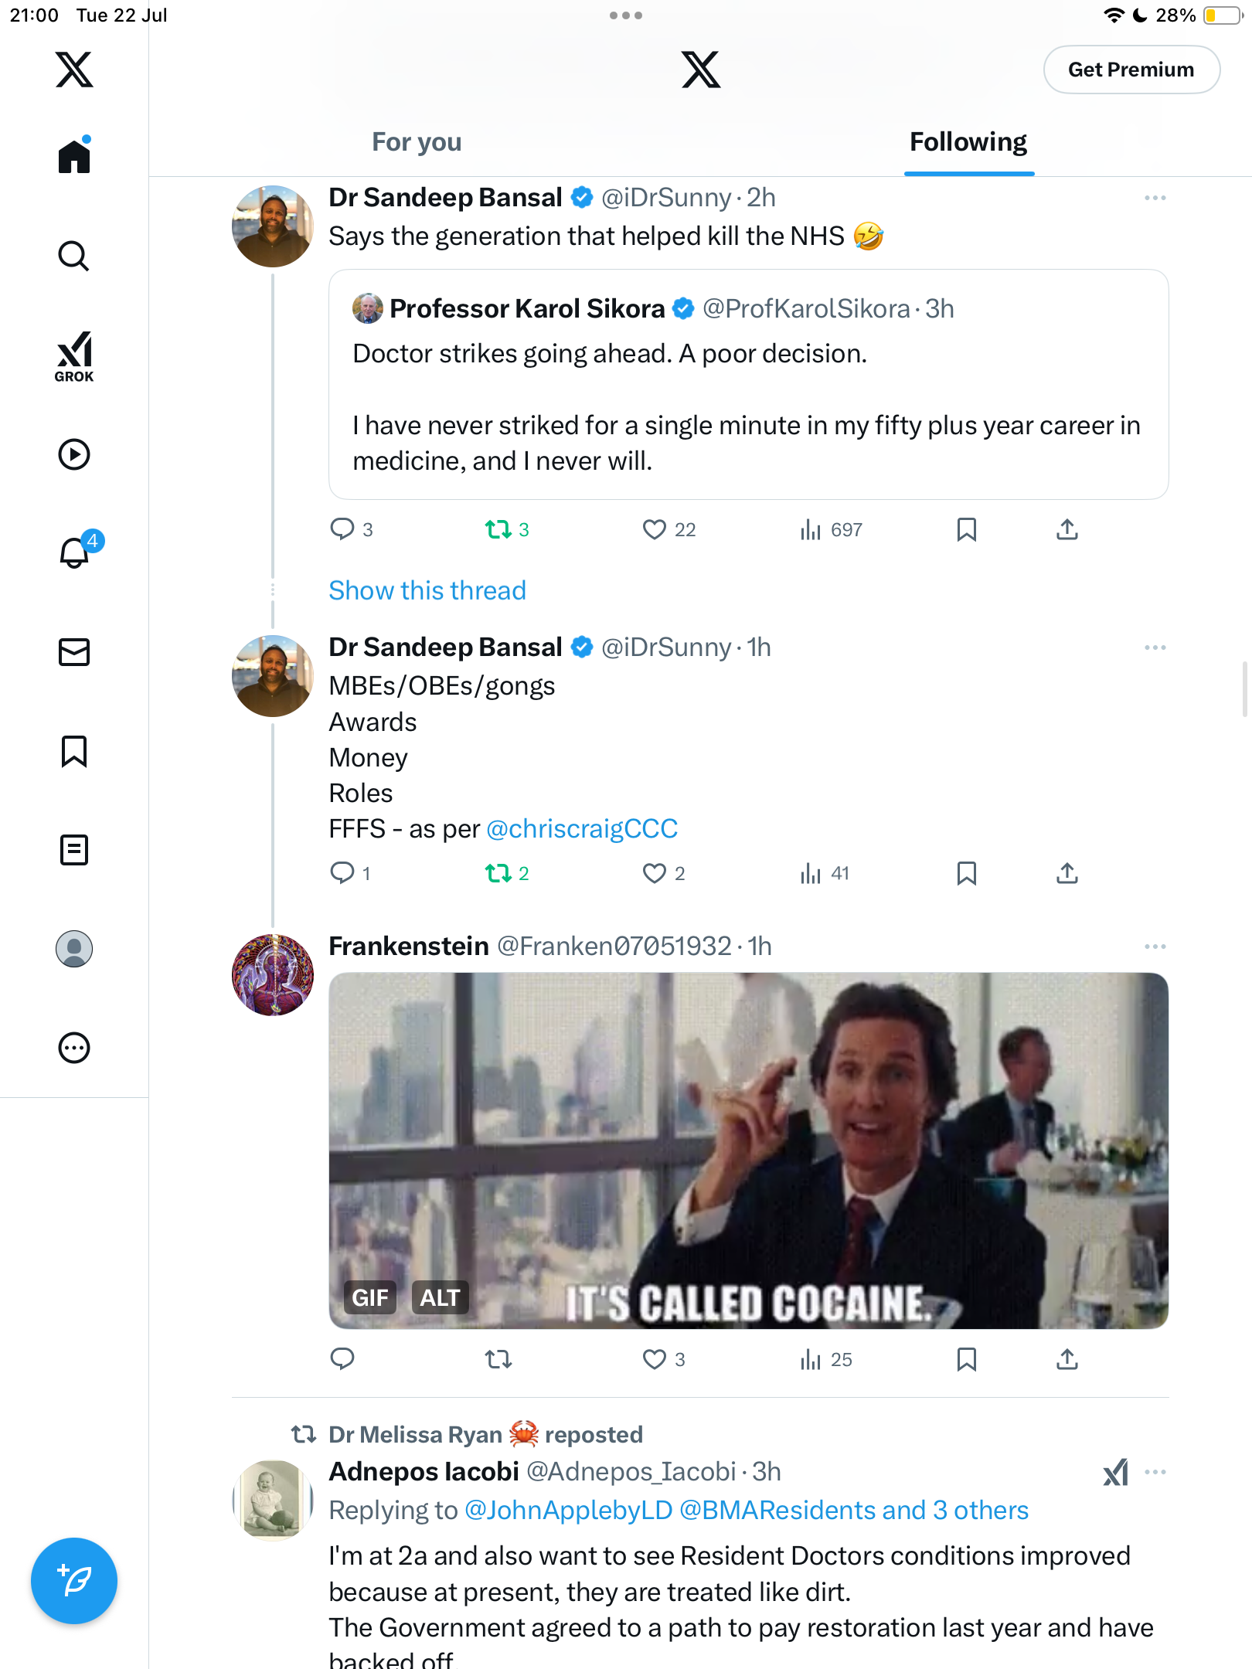Open more options on Dr Sandeep Bansal's 2h post
The height and width of the screenshot is (1669, 1252).
coord(1155,198)
